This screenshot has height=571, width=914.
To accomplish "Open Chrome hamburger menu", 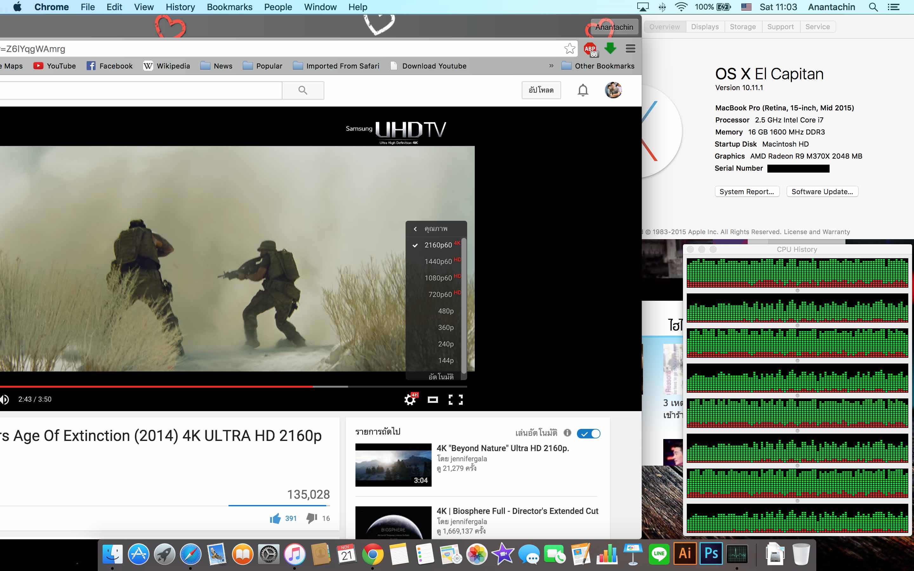I will coord(630,49).
